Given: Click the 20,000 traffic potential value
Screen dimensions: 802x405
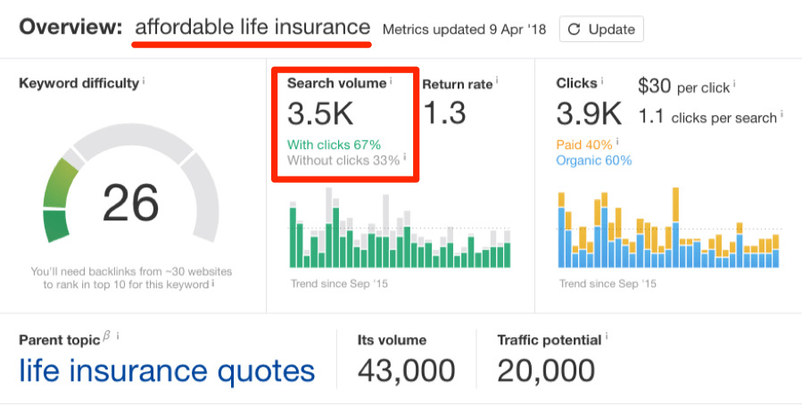Looking at the screenshot, I should click(x=545, y=370).
